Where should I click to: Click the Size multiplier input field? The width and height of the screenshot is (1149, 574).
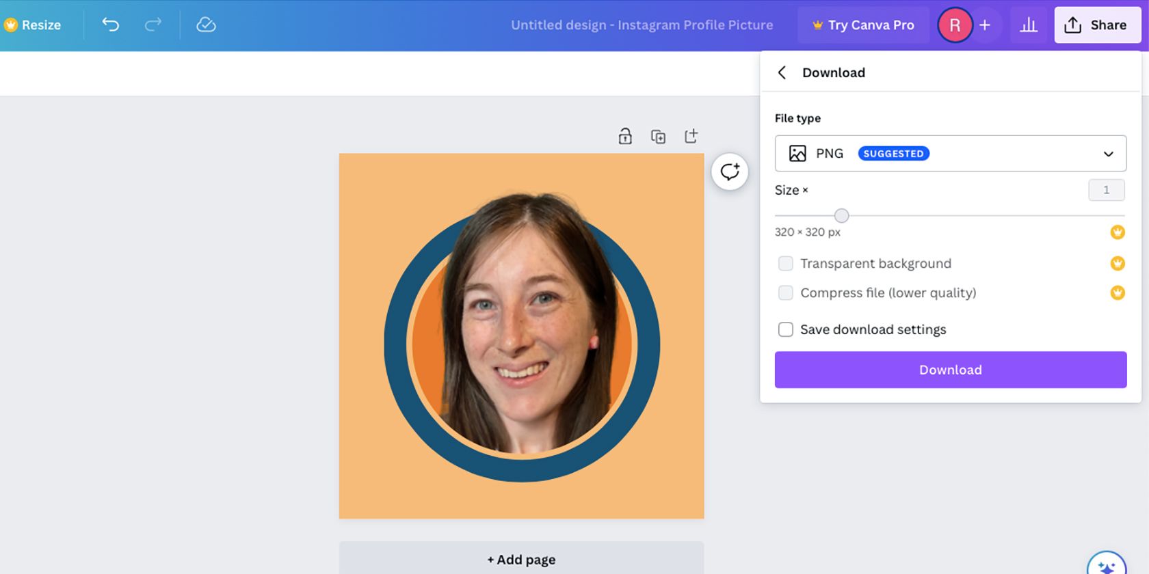(1106, 190)
